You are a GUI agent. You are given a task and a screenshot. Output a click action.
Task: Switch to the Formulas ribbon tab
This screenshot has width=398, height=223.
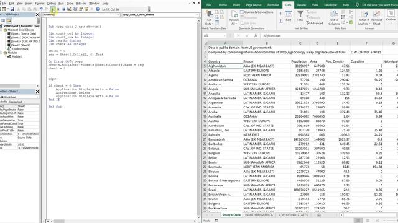pos(273,5)
